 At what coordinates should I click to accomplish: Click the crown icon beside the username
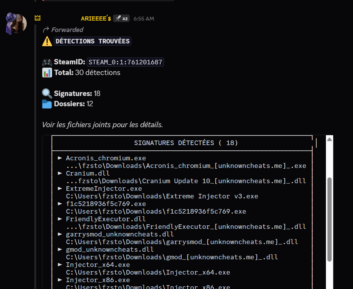pos(37,18)
